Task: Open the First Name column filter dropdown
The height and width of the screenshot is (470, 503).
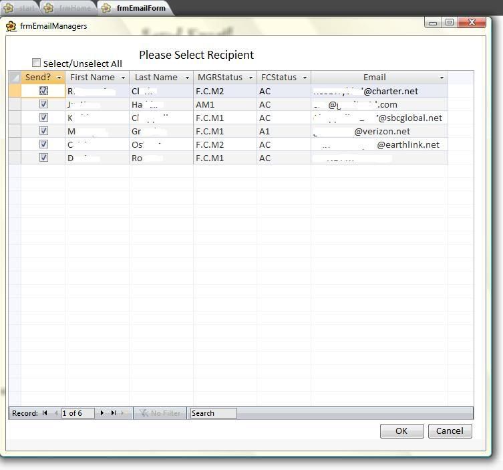Action: (123, 78)
